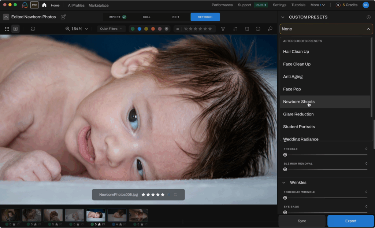The width and height of the screenshot is (375, 228).
Task: Select the fifth thumbnail in the filmstrip
Action: 96,214
